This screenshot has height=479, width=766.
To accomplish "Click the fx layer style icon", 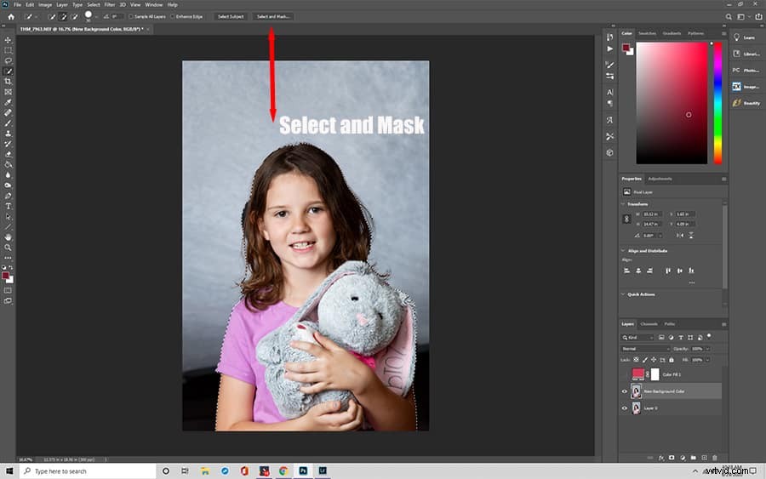I will coord(661,458).
